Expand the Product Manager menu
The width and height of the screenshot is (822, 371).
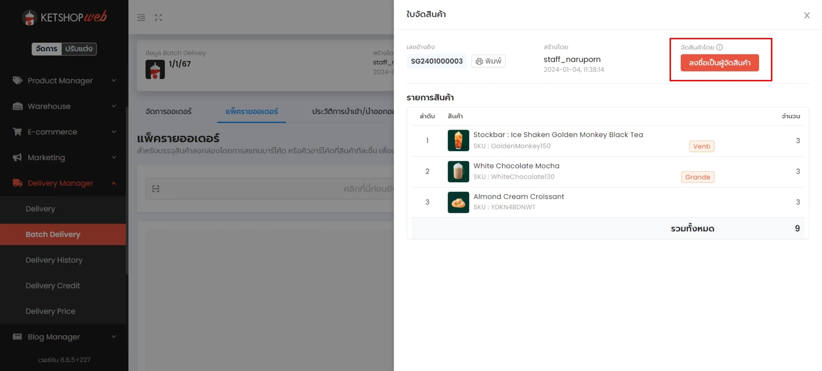(64, 81)
